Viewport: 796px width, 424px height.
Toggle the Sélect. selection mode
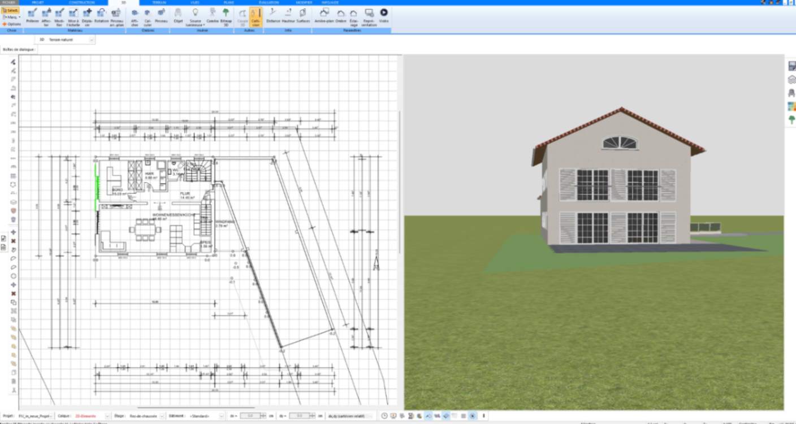pyautogui.click(x=10, y=11)
